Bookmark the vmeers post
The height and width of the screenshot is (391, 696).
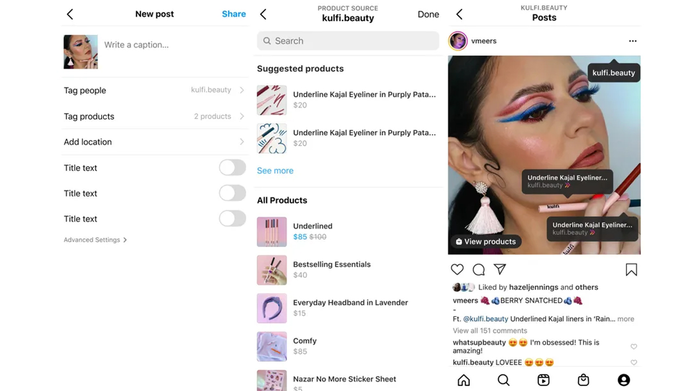[x=631, y=269]
